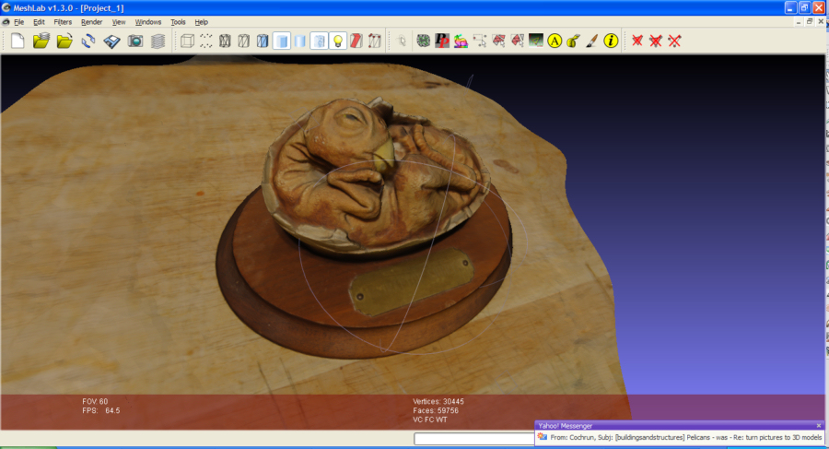Open the Tools menu
This screenshot has height=449, width=829.
pyautogui.click(x=178, y=21)
